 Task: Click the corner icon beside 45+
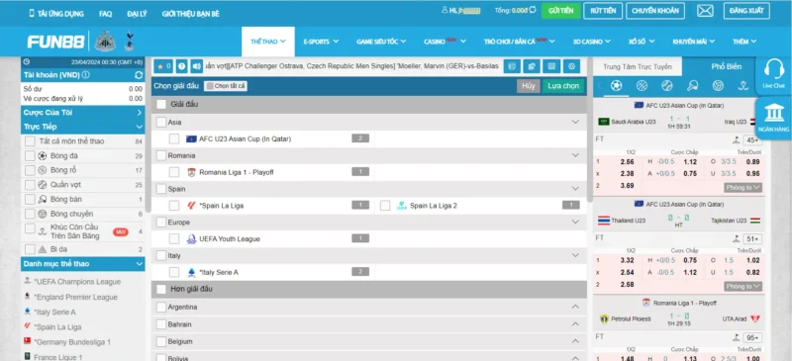click(736, 140)
